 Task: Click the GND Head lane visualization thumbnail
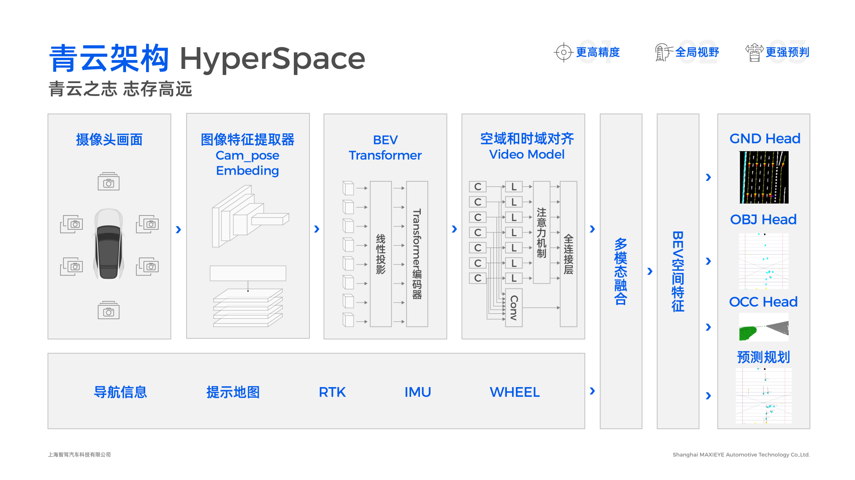coord(764,177)
